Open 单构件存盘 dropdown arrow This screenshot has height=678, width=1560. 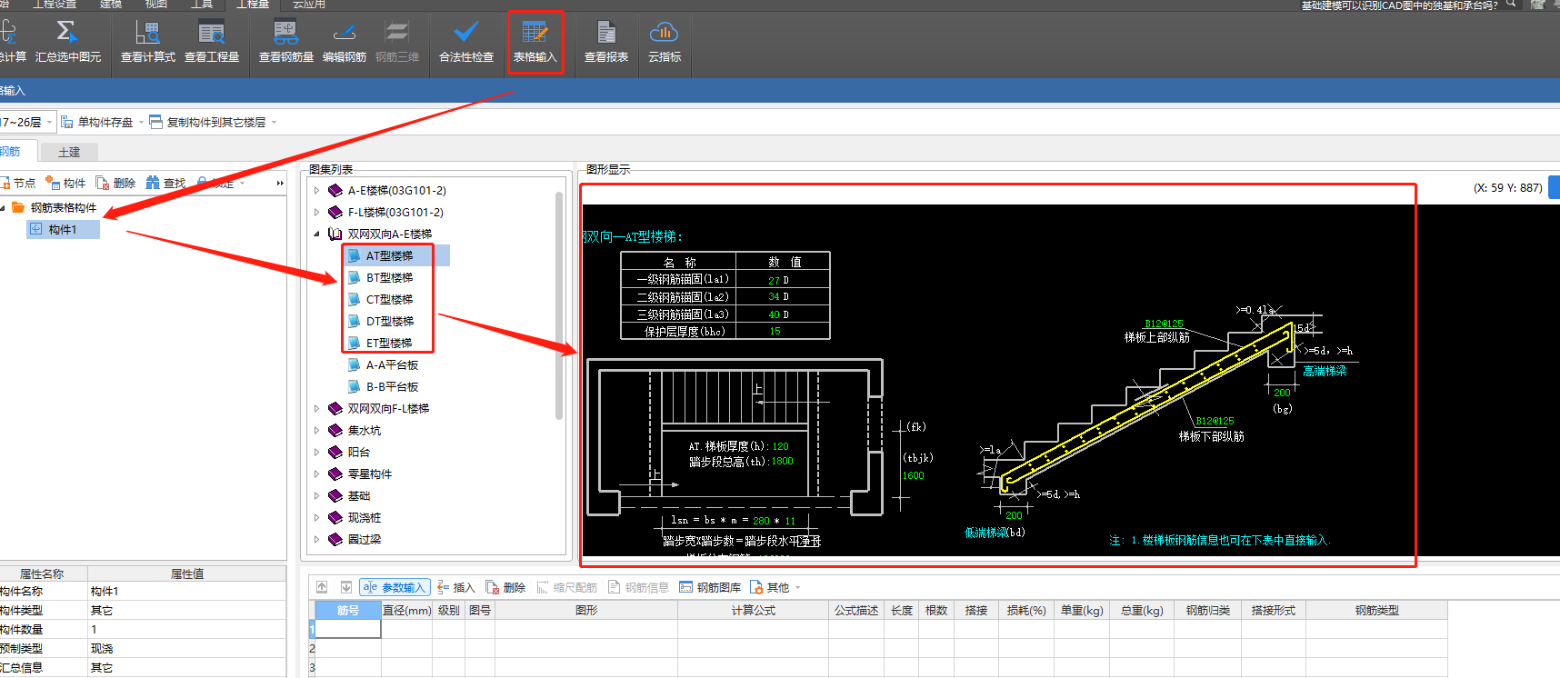coord(141,122)
